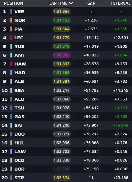Select the PIA driver name
This screenshot has height=182, width=132.
point(18,29)
